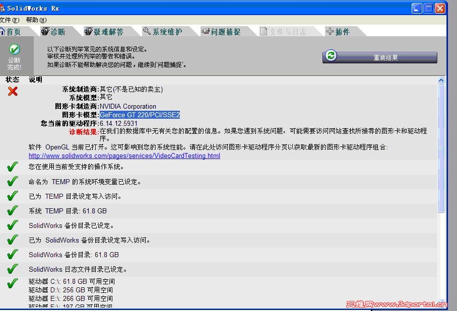Click the red 诊断结果 label

pyautogui.click(x=84, y=132)
